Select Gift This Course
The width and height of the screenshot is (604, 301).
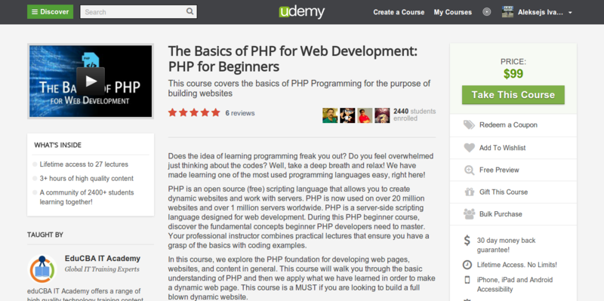click(x=504, y=192)
